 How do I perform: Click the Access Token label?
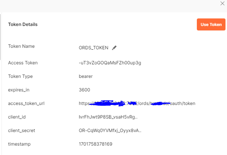(x=23, y=63)
